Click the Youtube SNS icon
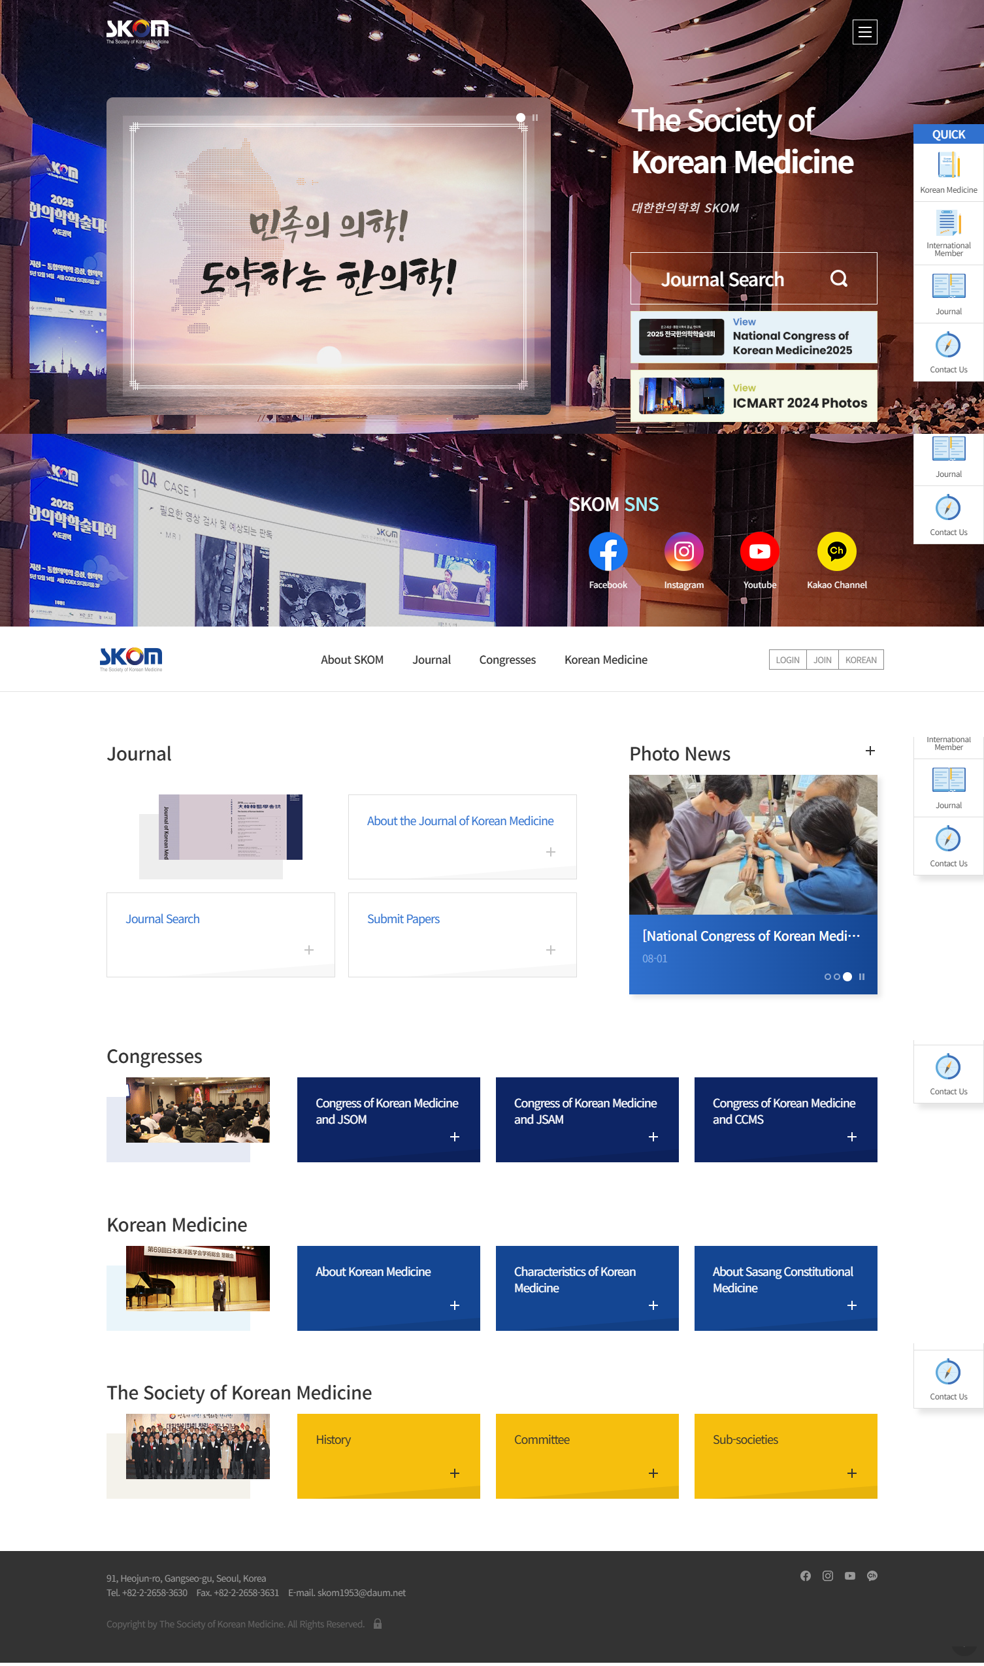Viewport: 984px width, 1666px height. [759, 551]
